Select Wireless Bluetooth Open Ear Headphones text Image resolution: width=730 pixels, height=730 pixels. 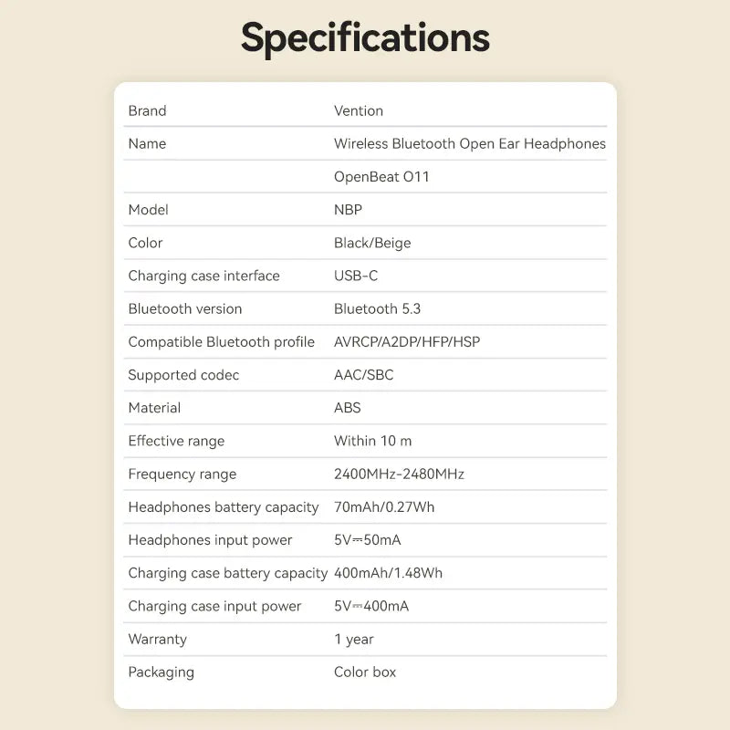pyautogui.click(x=470, y=144)
